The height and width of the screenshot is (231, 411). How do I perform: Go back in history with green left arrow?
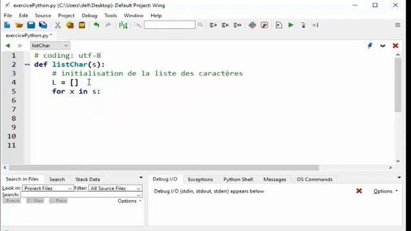(8, 46)
